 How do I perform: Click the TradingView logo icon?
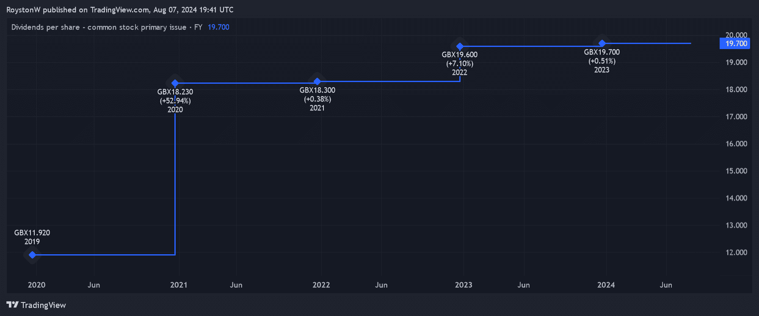click(x=12, y=305)
